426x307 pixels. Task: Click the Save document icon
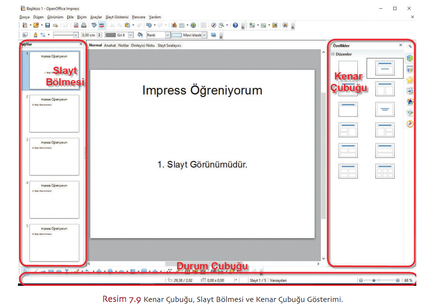coord(47,25)
